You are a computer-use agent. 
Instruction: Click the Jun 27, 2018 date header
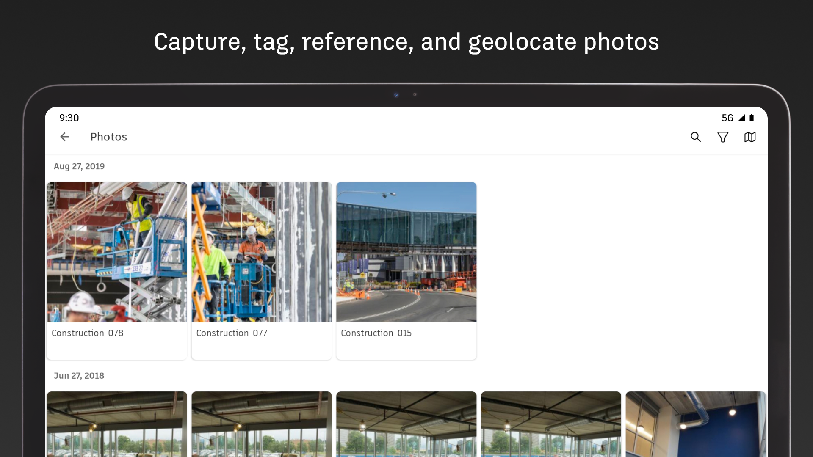point(79,376)
